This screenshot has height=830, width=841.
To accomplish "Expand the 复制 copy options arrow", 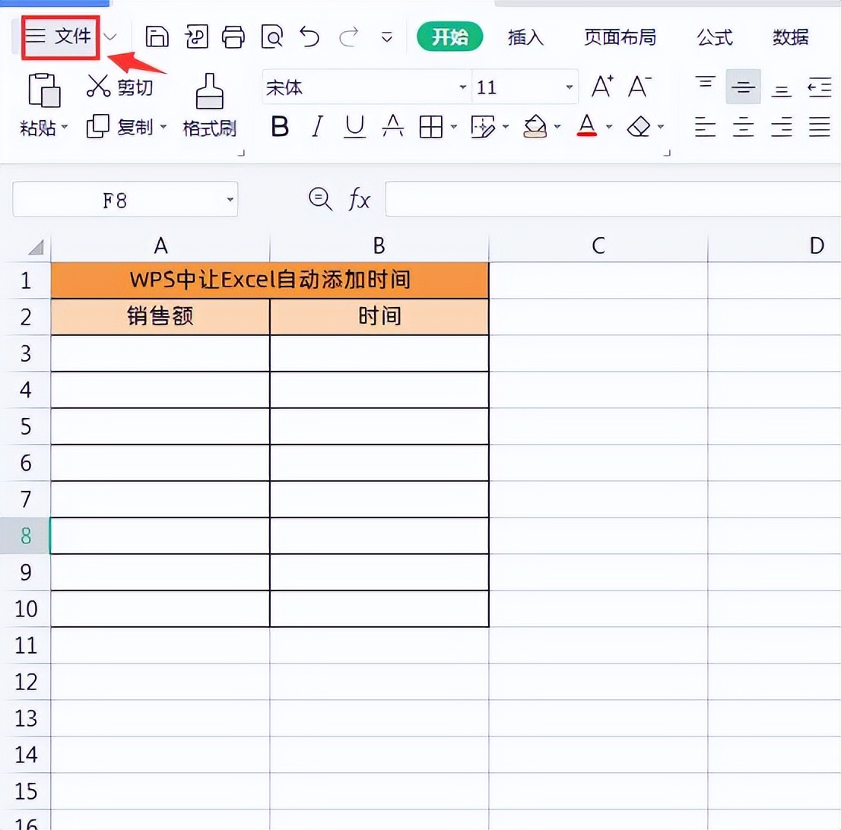I will pyautogui.click(x=163, y=127).
